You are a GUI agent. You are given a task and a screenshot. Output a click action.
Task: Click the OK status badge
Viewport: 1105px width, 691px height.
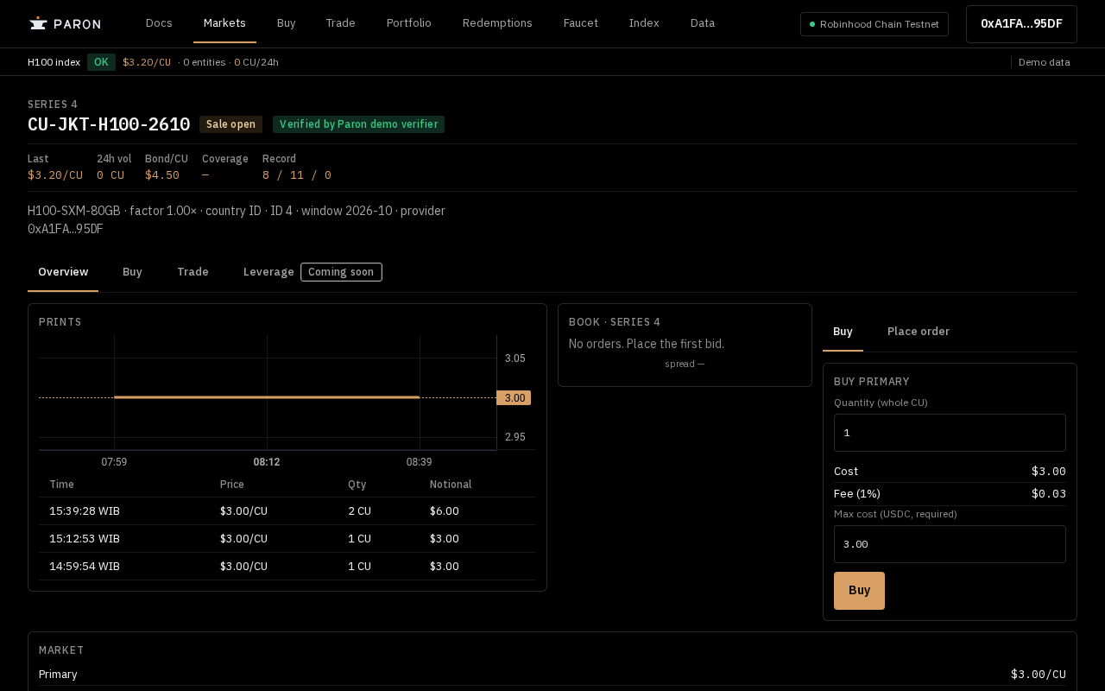click(x=101, y=62)
